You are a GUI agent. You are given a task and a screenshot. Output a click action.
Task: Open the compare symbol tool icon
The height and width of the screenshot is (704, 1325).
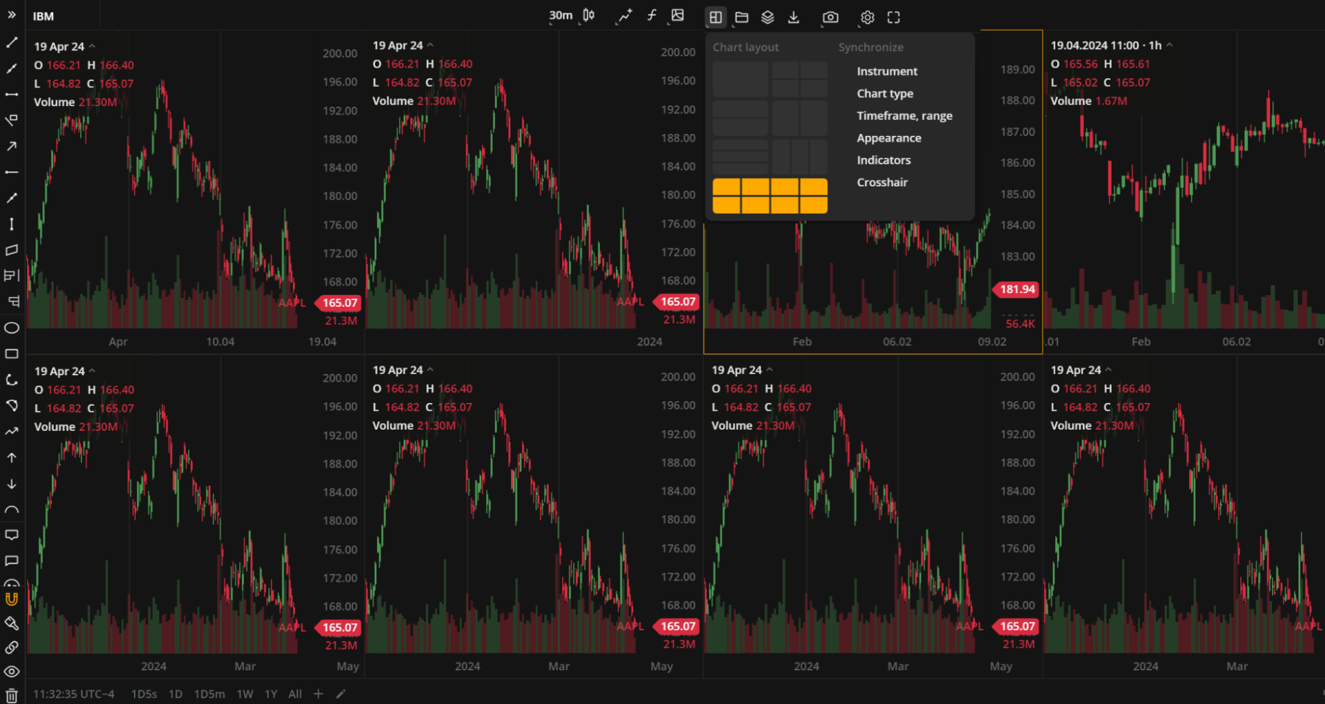pos(624,15)
